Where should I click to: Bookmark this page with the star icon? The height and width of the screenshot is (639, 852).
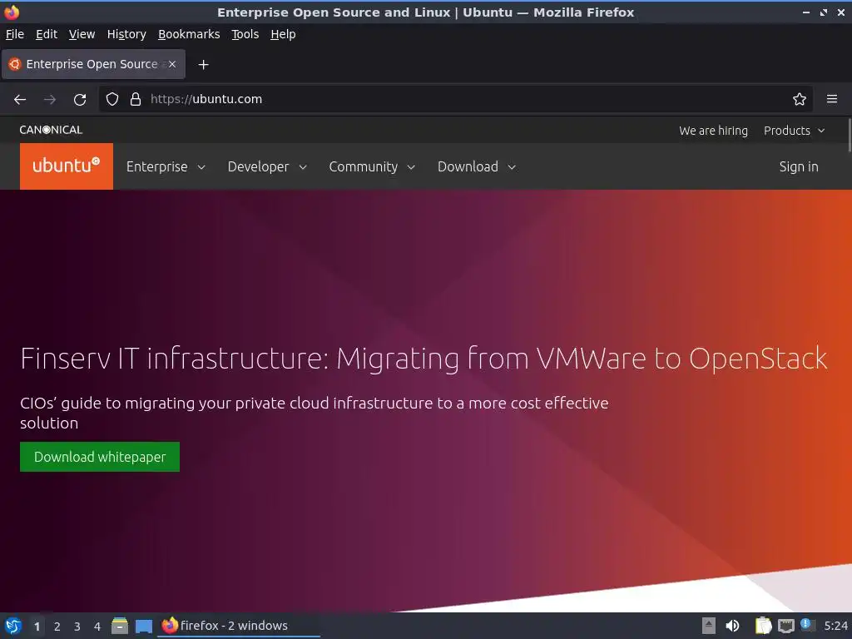click(799, 99)
